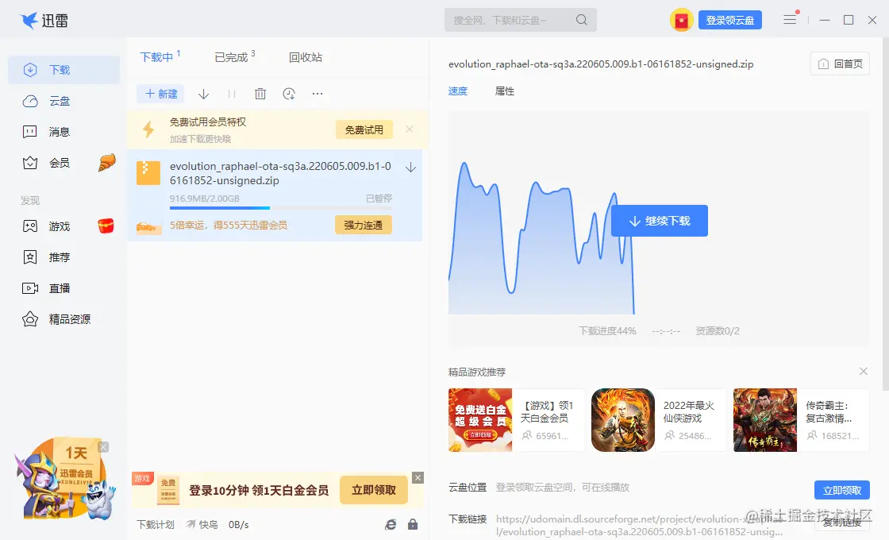Click the lock icon in status bar
This screenshot has width=889, height=540.
(x=413, y=525)
